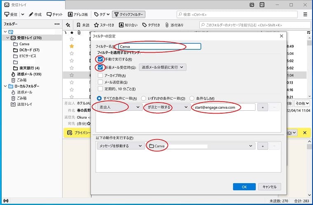Select the Canva folder in folder pane
This screenshot has height=205, width=313.
(x=24, y=44)
